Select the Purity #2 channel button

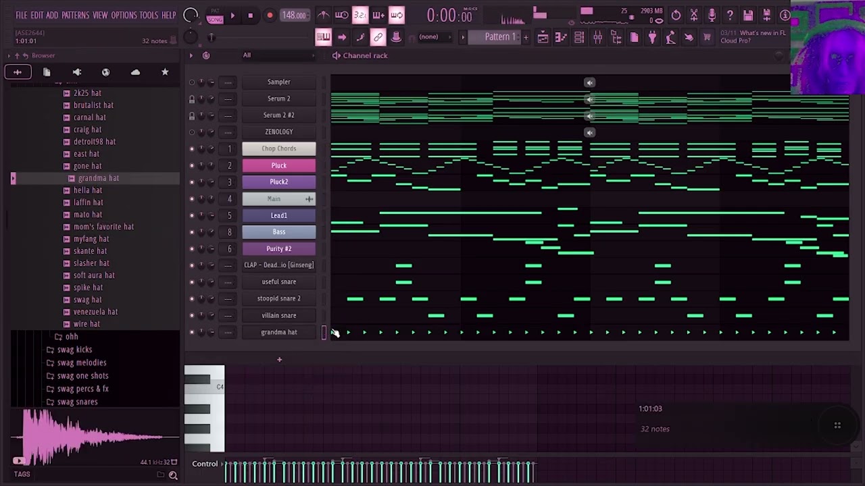tap(278, 248)
